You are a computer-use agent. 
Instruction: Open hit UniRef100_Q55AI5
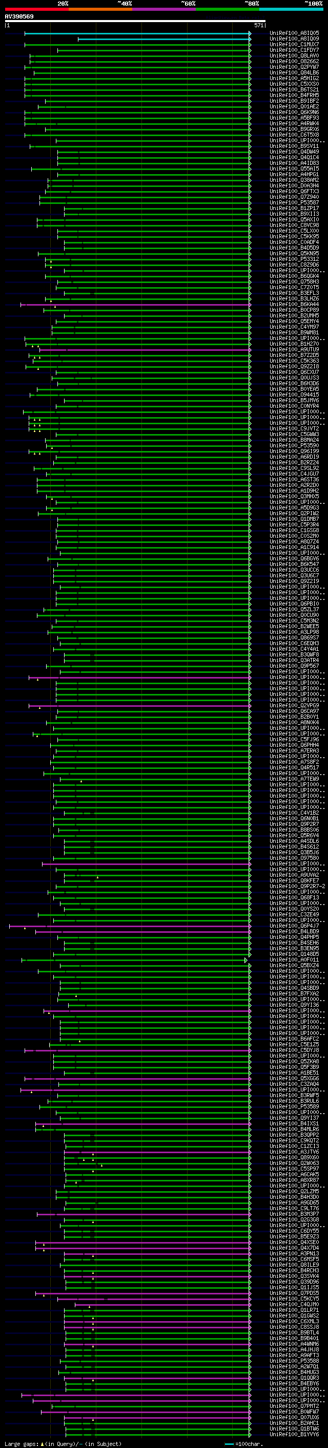[x=294, y=168]
